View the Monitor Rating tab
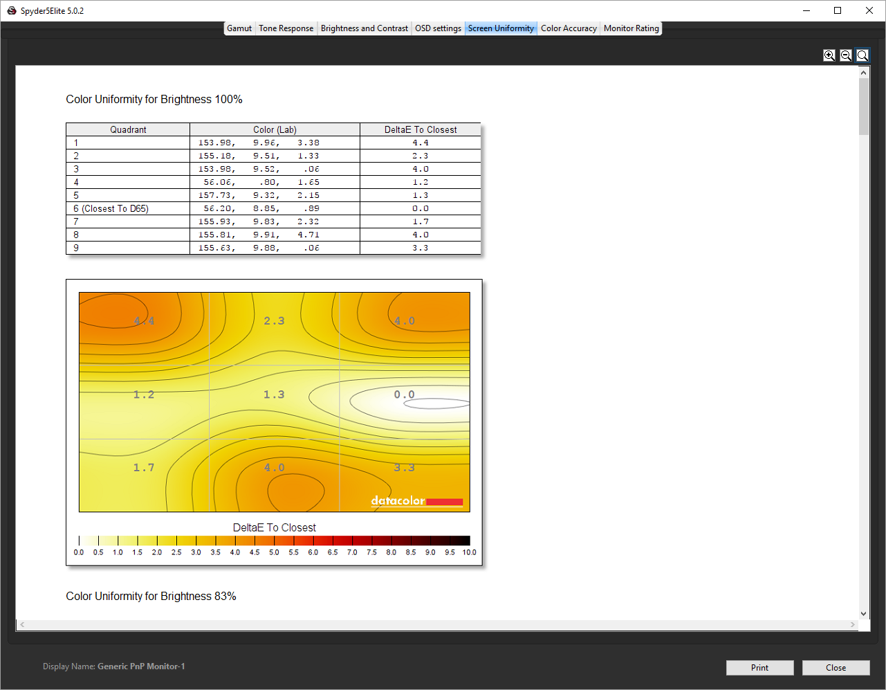 tap(631, 28)
